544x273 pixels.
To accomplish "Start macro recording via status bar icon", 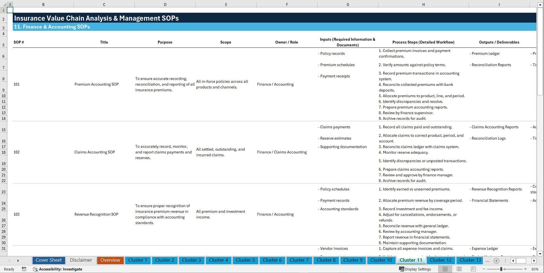I will point(24,269).
